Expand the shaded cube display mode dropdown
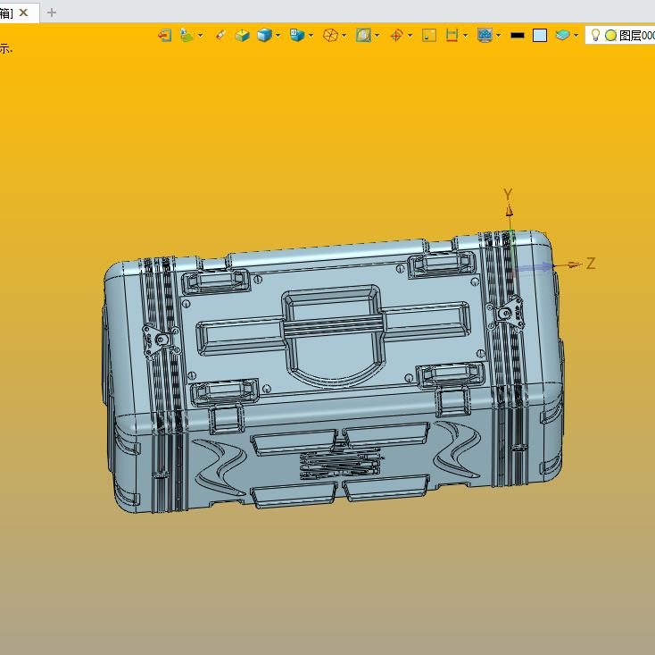The width and height of the screenshot is (655, 655). pyautogui.click(x=278, y=36)
